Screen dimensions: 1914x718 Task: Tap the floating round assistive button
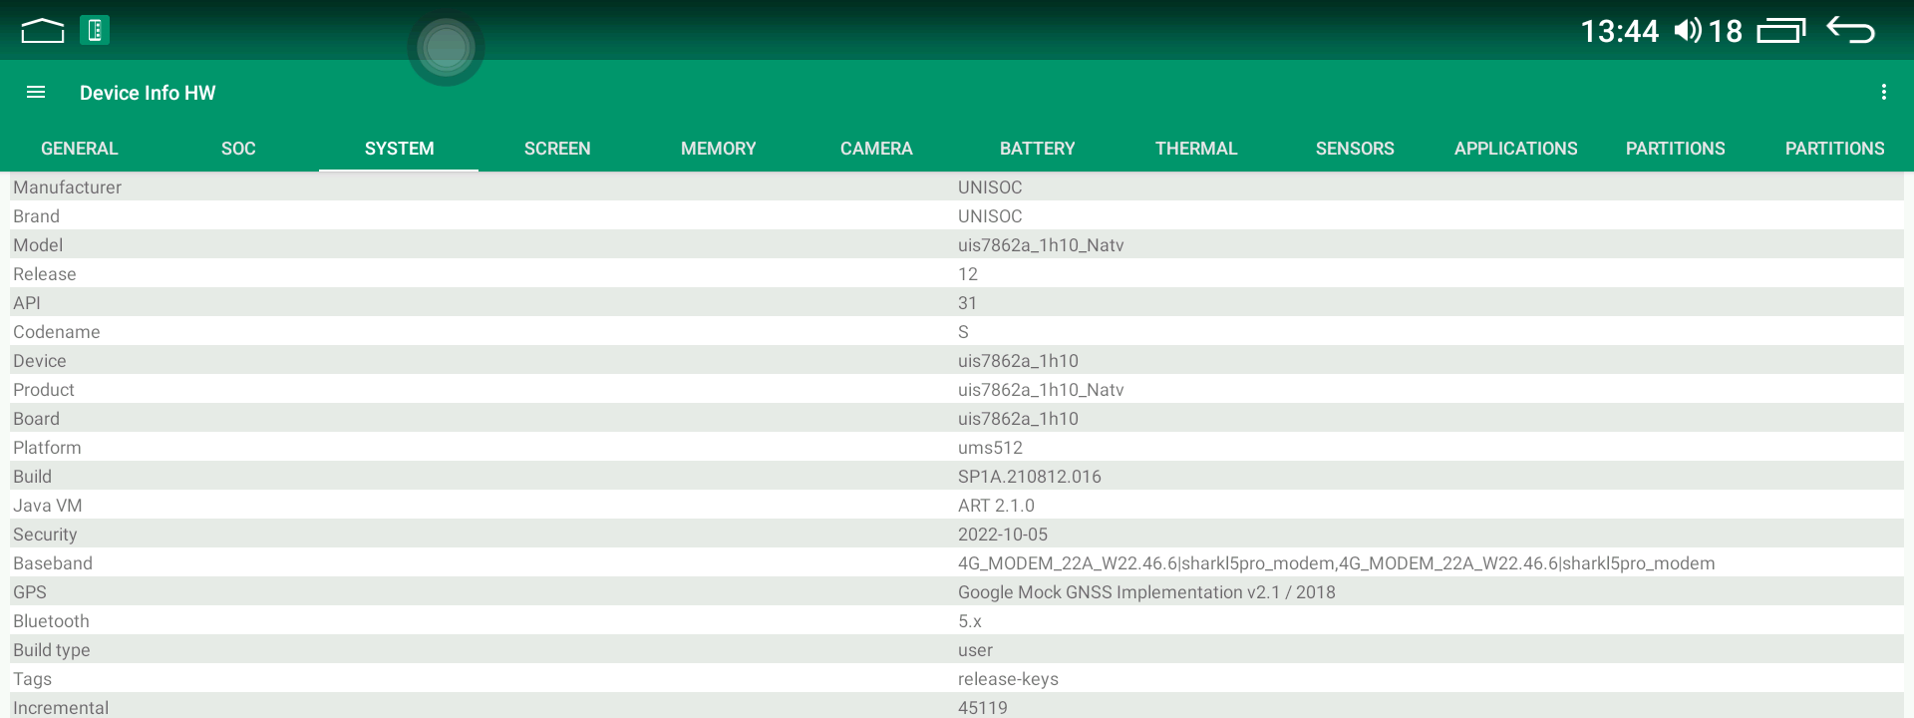click(446, 48)
